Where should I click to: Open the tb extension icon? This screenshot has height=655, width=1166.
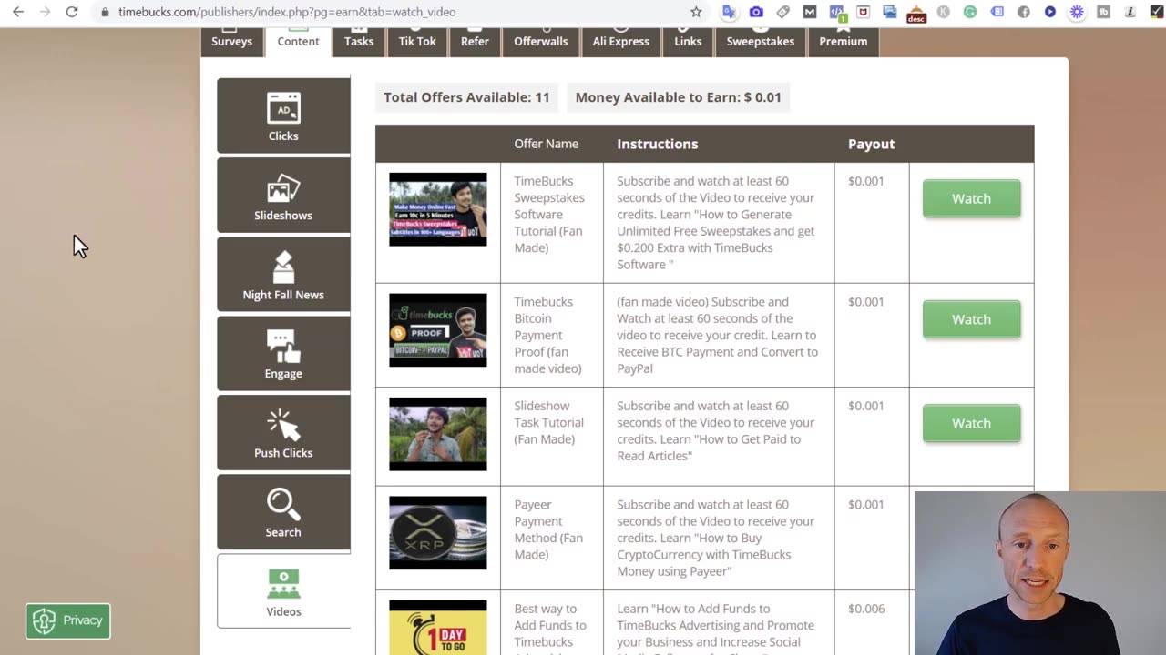point(1104,12)
